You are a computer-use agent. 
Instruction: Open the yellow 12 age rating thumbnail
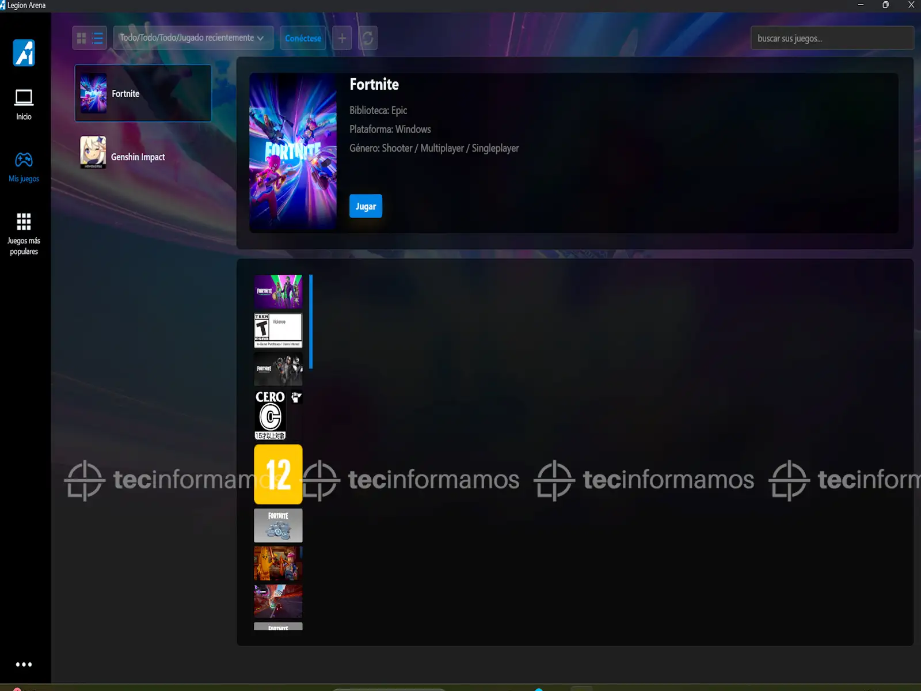point(278,474)
